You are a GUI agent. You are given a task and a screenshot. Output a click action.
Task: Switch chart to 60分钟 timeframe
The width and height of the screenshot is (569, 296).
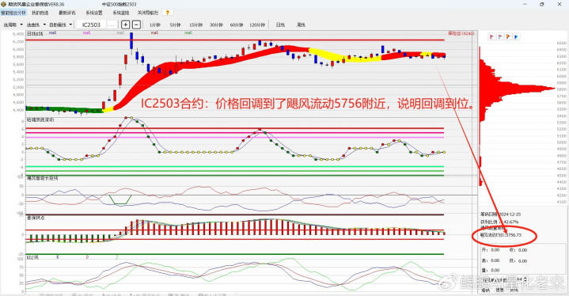(237, 25)
